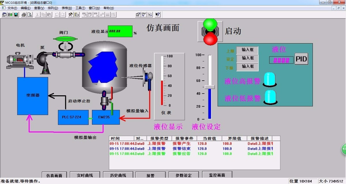The image size is (346, 184).
Task: Click the sort order icon
Action: [x=150, y=14]
